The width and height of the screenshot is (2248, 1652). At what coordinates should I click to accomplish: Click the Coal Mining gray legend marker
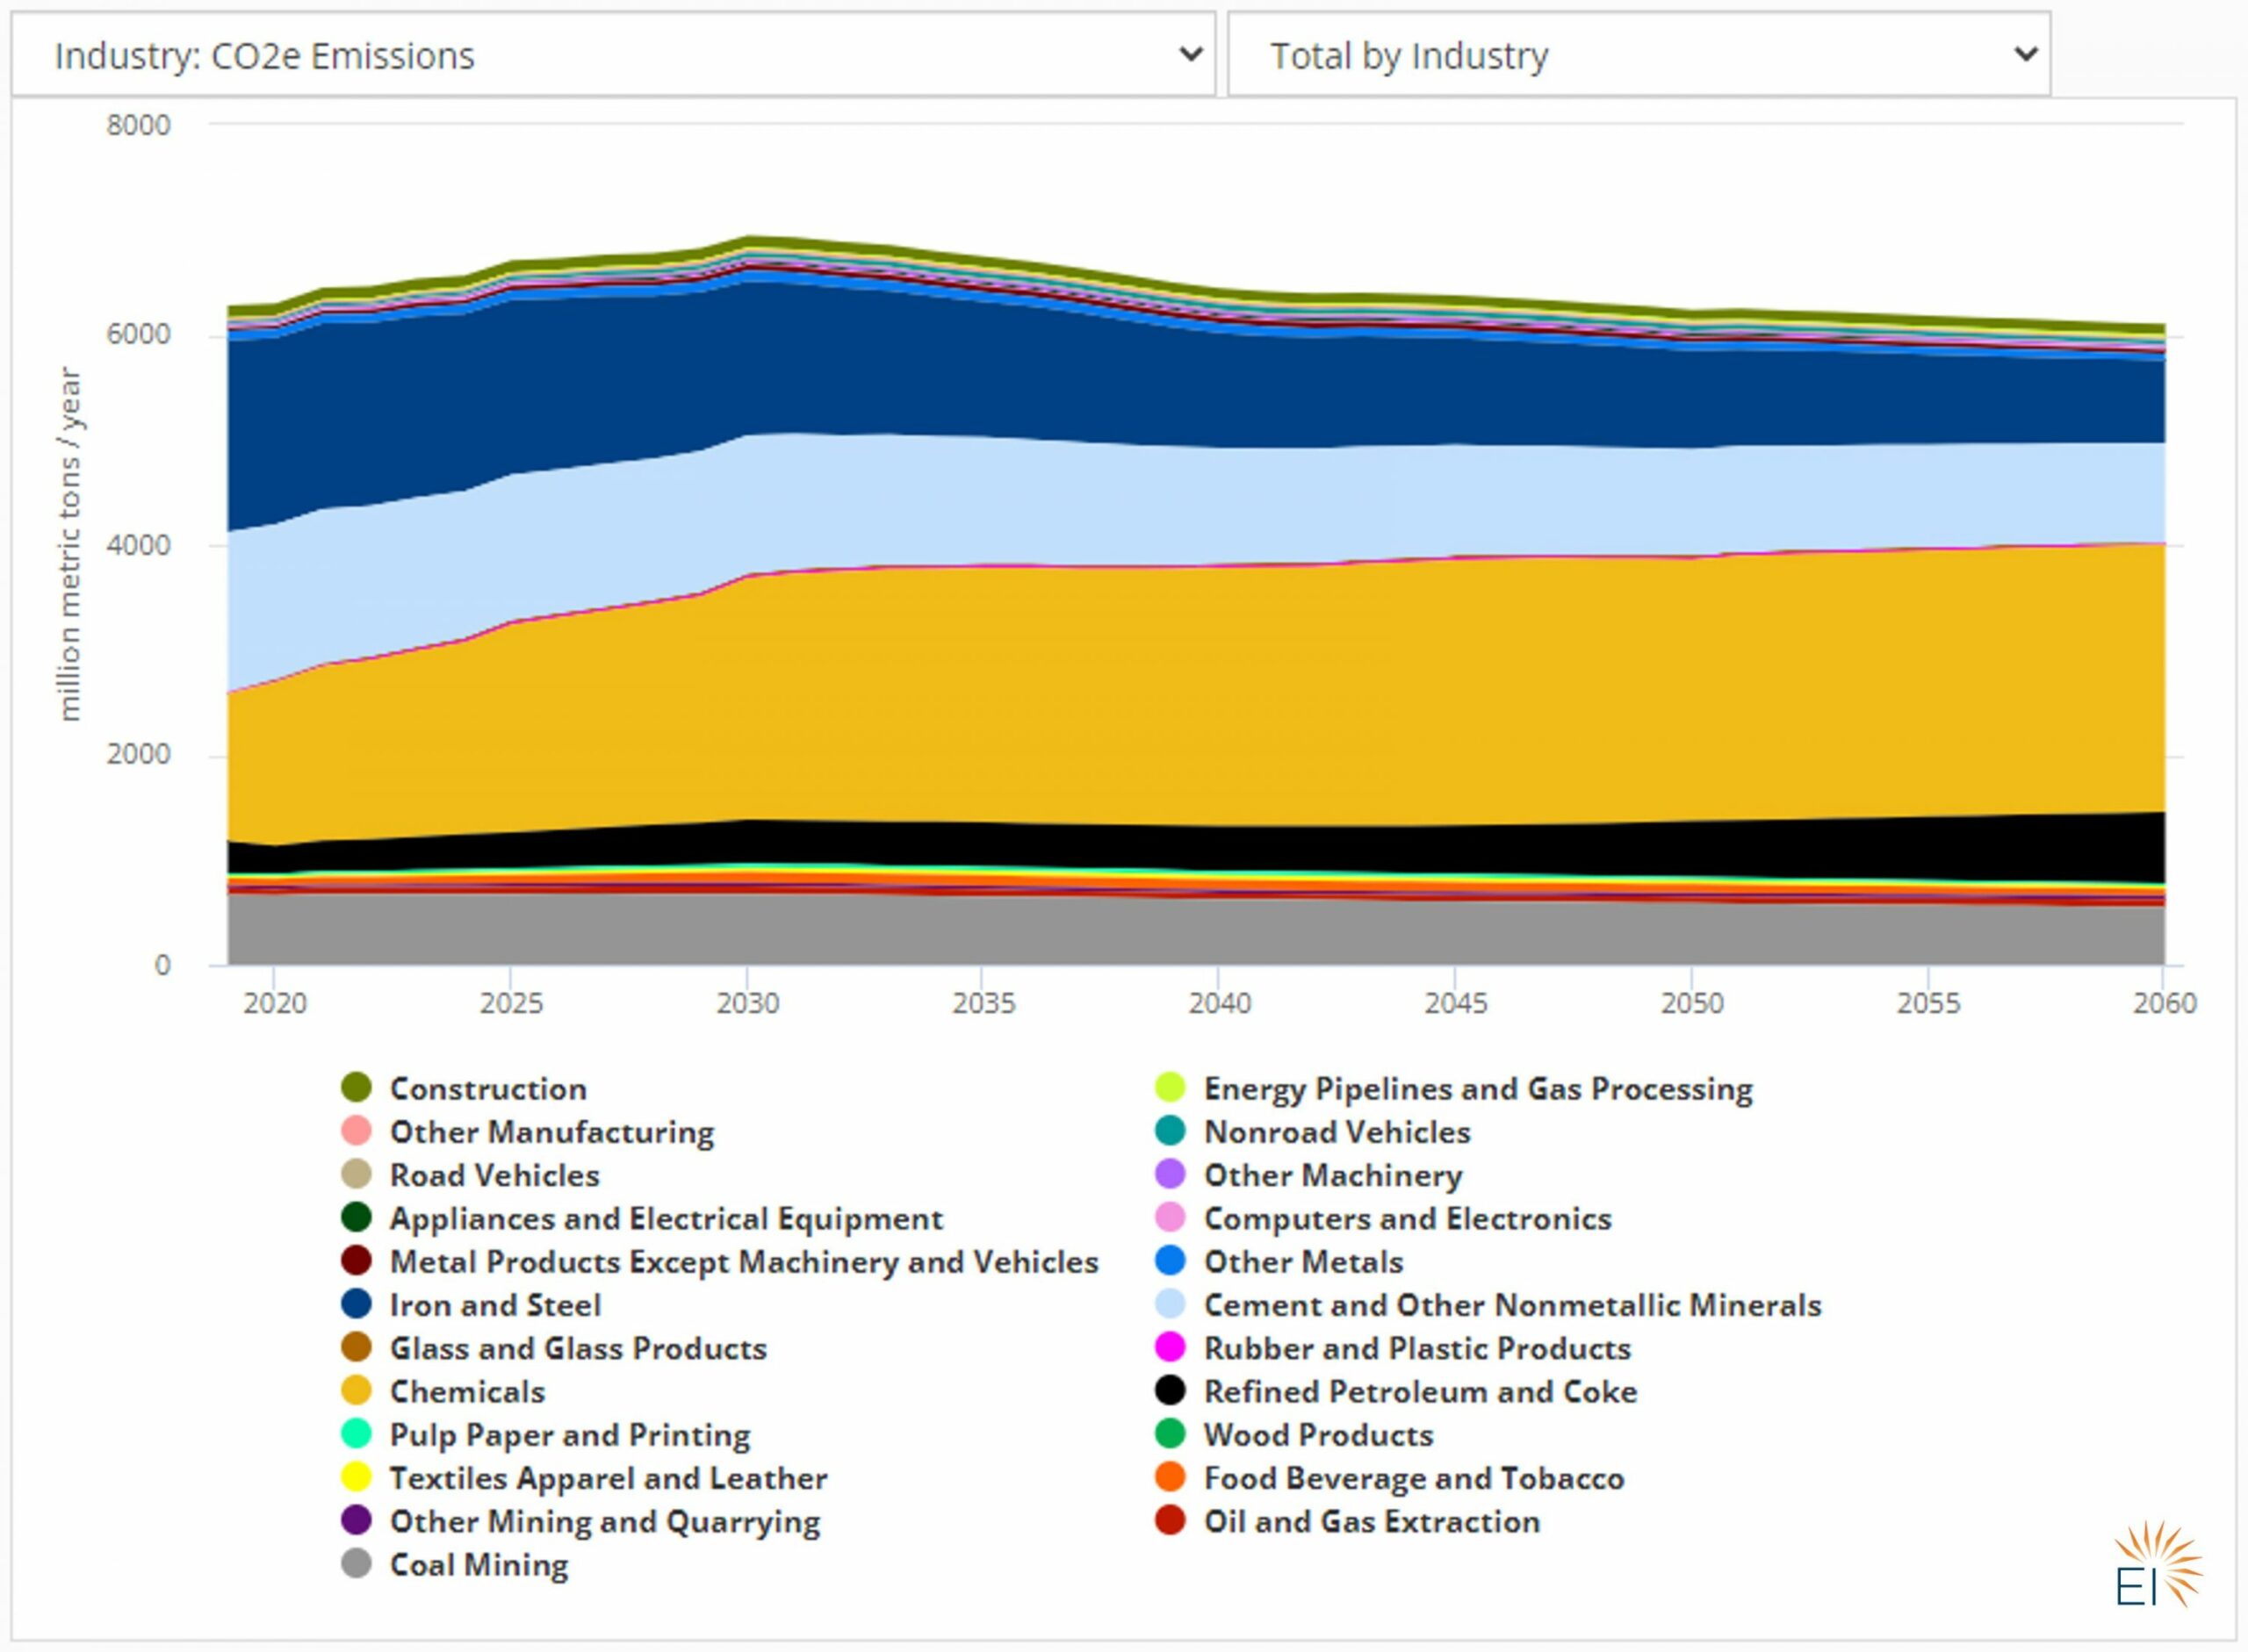tap(357, 1564)
